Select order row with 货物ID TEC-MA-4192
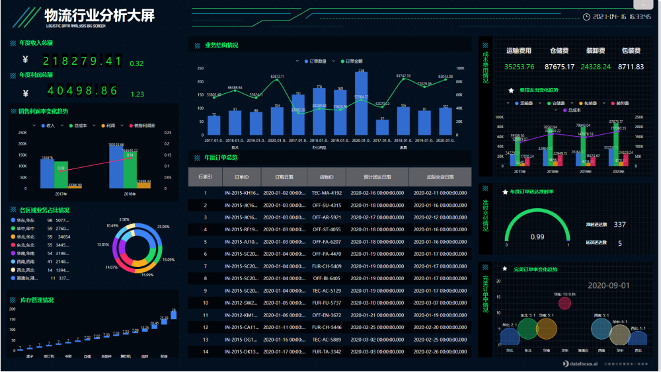 [327, 193]
